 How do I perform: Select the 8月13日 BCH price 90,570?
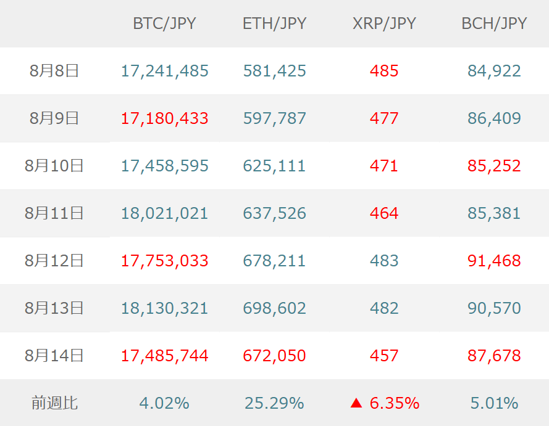(x=494, y=308)
